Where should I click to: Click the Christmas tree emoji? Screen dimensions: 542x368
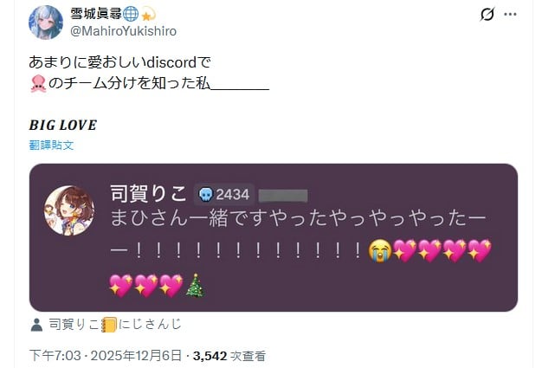[x=196, y=286]
